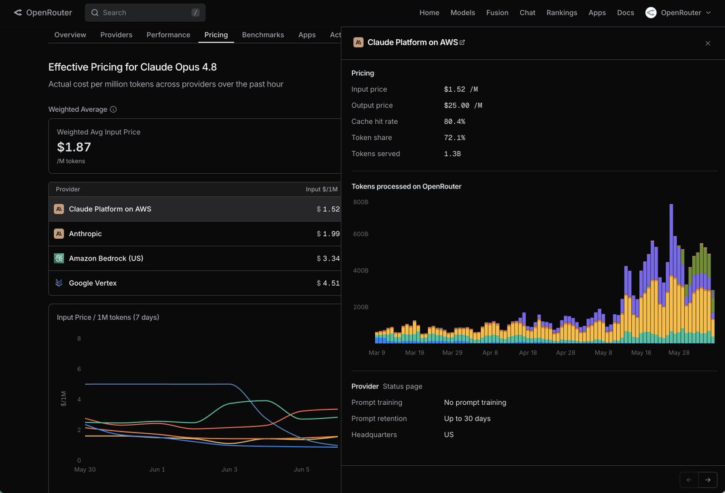The width and height of the screenshot is (725, 493).
Task: Switch to the Performance tab
Action: [169, 35]
